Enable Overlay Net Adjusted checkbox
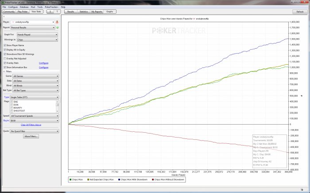 coord(5,59)
